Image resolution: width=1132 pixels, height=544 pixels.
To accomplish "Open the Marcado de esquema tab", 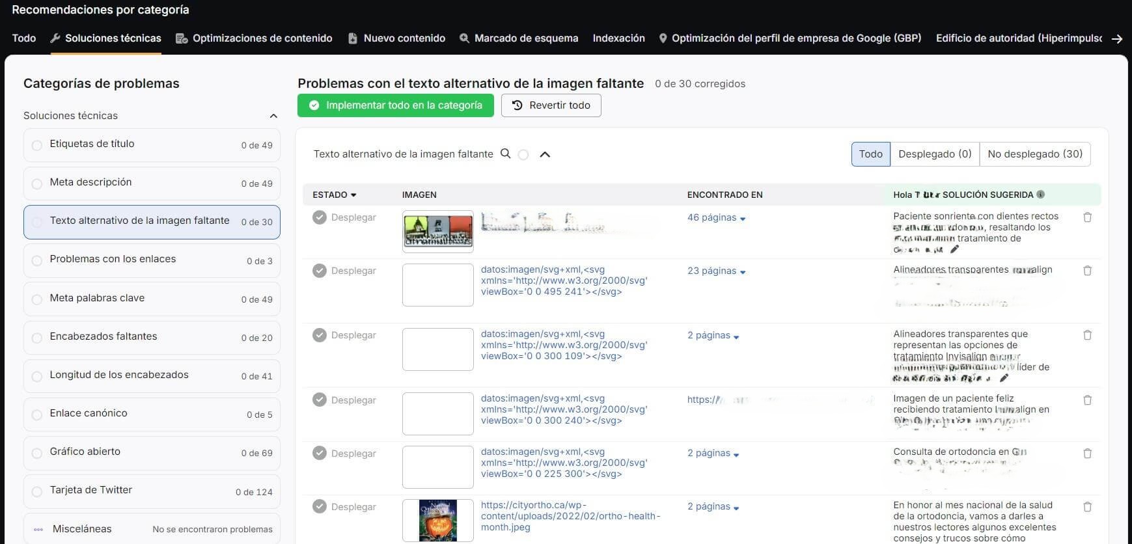I will pos(518,38).
